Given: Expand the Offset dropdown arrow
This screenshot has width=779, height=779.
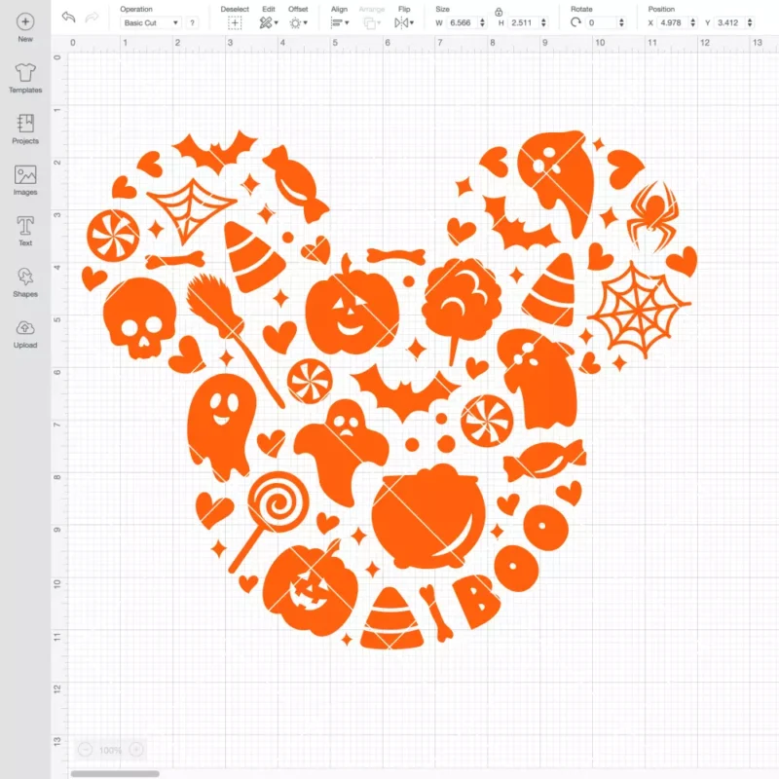Looking at the screenshot, I should pos(306,22).
